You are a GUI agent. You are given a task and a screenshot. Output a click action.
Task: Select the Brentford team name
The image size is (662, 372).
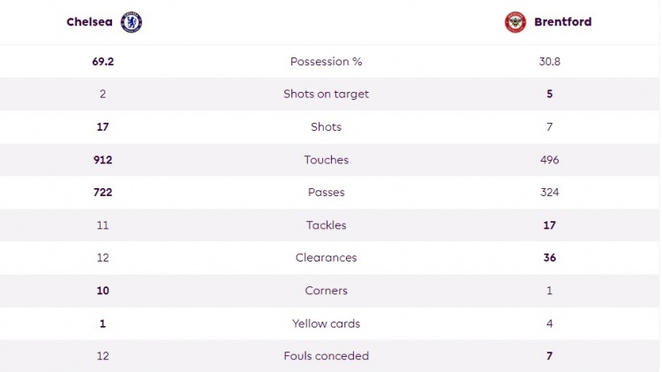coord(562,22)
